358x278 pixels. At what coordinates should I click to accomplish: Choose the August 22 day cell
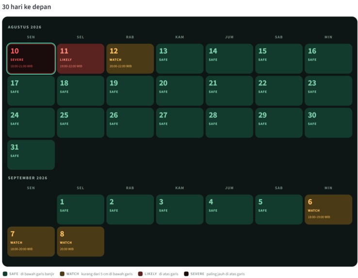coord(279,91)
